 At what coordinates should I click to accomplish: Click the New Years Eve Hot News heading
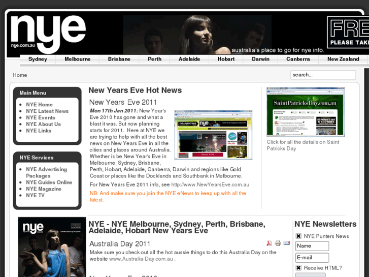(x=135, y=90)
